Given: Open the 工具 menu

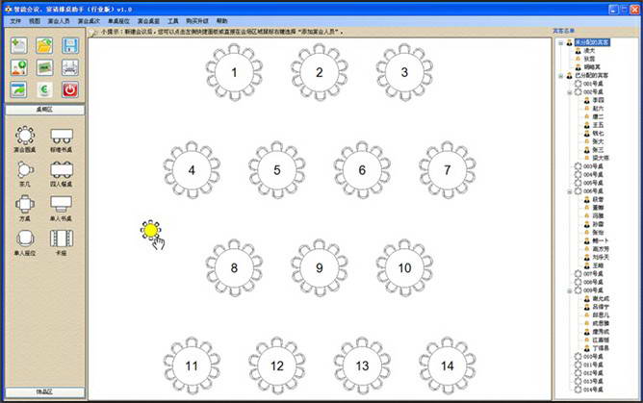Looking at the screenshot, I should (x=173, y=20).
